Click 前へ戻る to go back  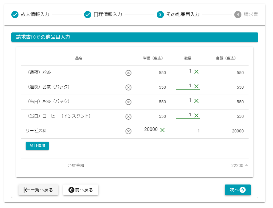coord(81,190)
